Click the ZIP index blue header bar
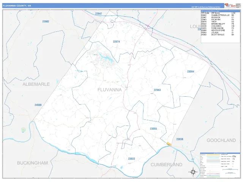The width and height of the screenshot is (243, 182). pos(220,11)
